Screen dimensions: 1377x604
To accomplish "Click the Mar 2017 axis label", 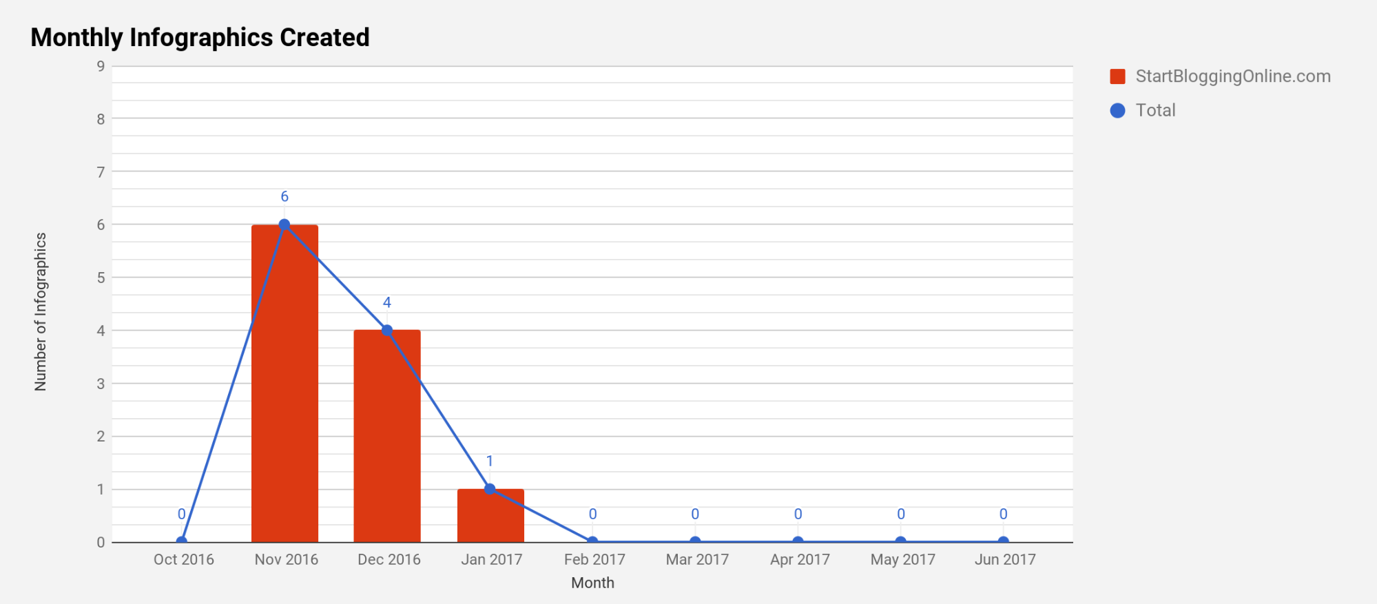I will coord(697,559).
